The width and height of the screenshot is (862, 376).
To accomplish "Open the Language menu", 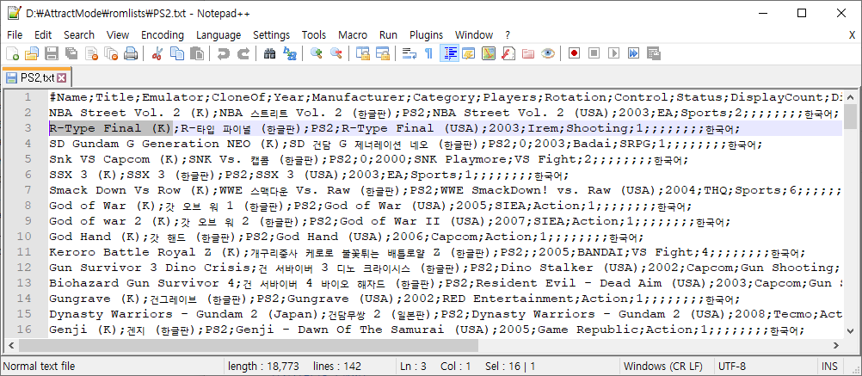I will [x=219, y=34].
